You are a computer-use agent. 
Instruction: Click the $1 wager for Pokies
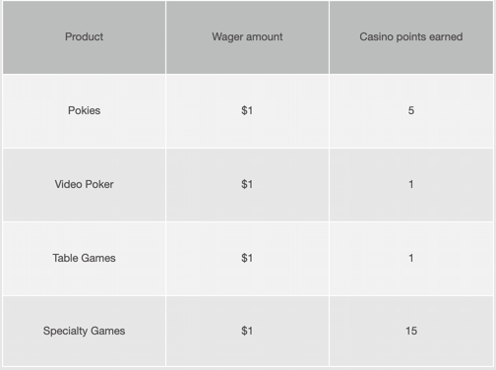tap(247, 111)
